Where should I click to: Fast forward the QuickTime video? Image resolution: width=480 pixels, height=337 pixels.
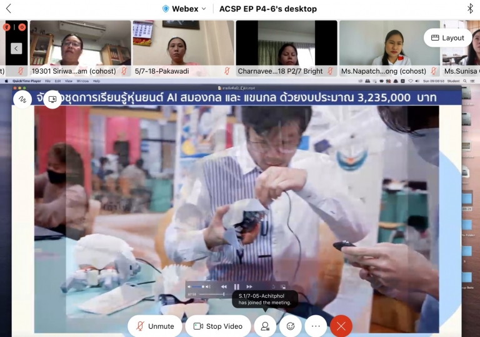249,286
